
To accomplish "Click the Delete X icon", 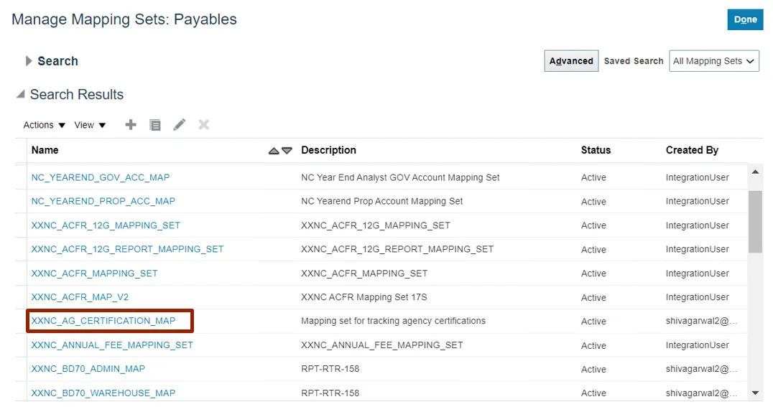I will pyautogui.click(x=204, y=125).
